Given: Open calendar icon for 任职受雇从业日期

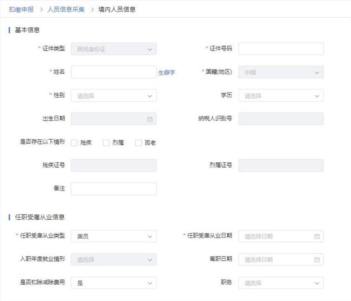Looking at the screenshot, I should 317,236.
